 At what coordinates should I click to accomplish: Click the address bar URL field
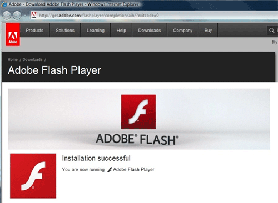[x=154, y=15]
